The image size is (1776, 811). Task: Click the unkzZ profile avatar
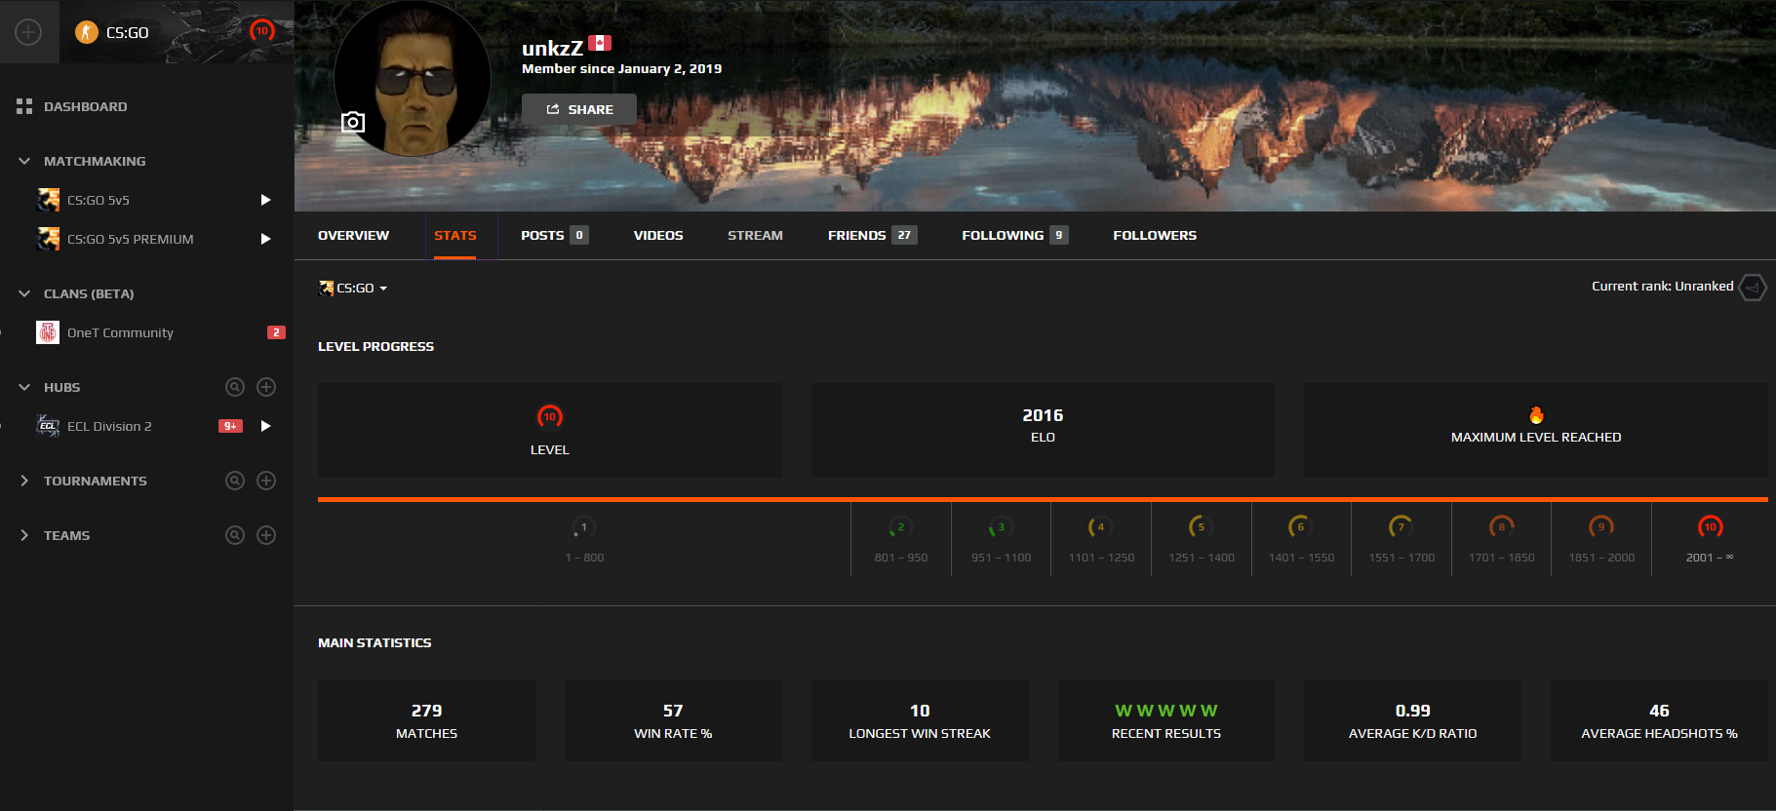coord(412,78)
